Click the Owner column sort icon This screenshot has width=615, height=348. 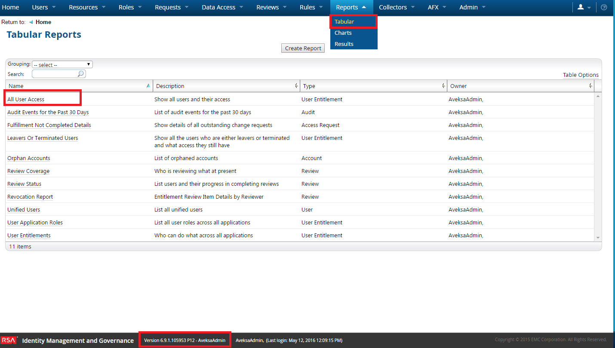[x=590, y=86]
